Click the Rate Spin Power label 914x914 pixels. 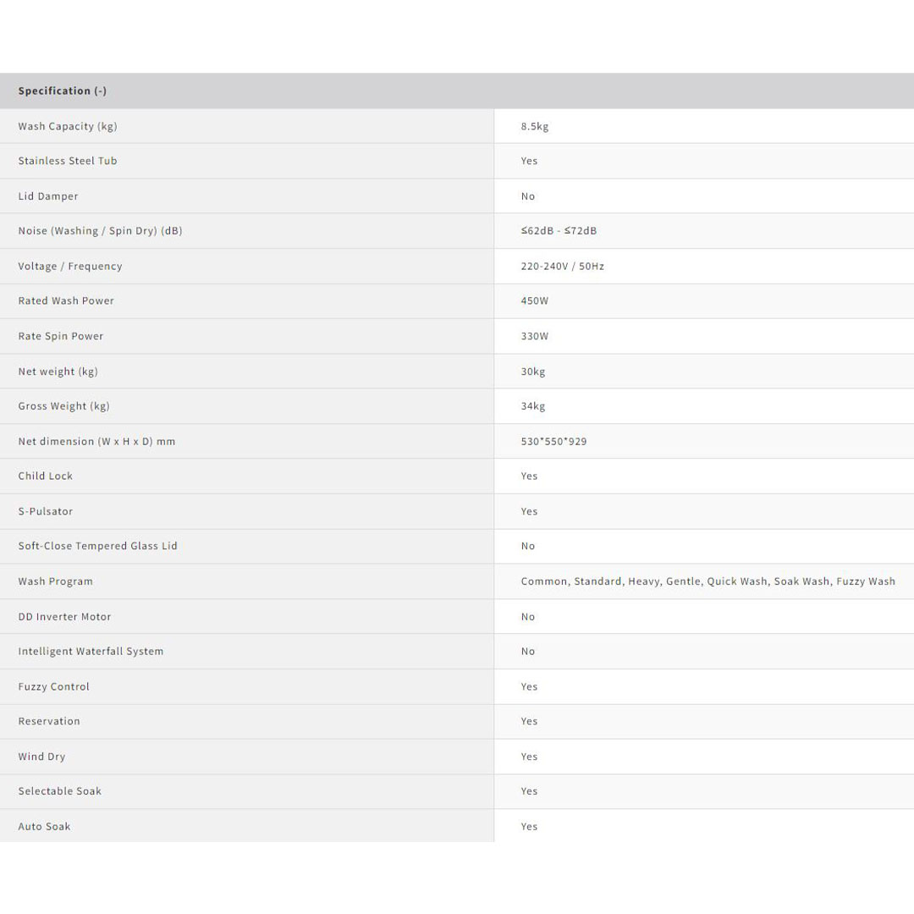click(x=61, y=336)
